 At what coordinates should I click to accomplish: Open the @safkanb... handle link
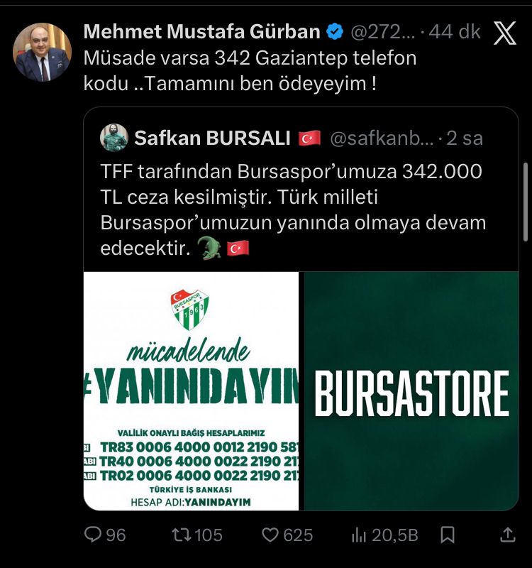382,138
